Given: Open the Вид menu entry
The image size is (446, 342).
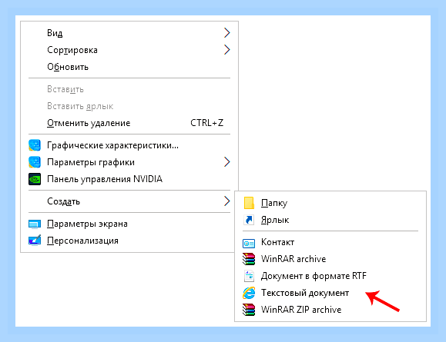Looking at the screenshot, I should click(129, 32).
